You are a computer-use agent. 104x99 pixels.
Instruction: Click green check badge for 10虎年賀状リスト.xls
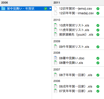coord(98,25)
